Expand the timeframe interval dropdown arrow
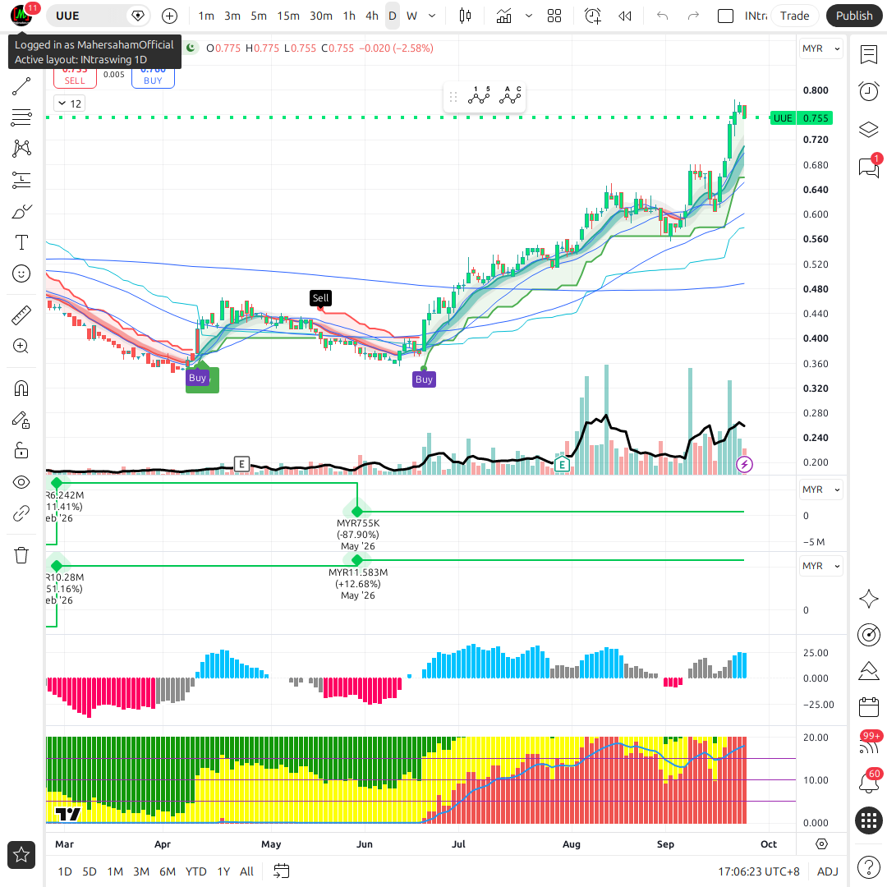The image size is (887, 887). click(x=432, y=16)
